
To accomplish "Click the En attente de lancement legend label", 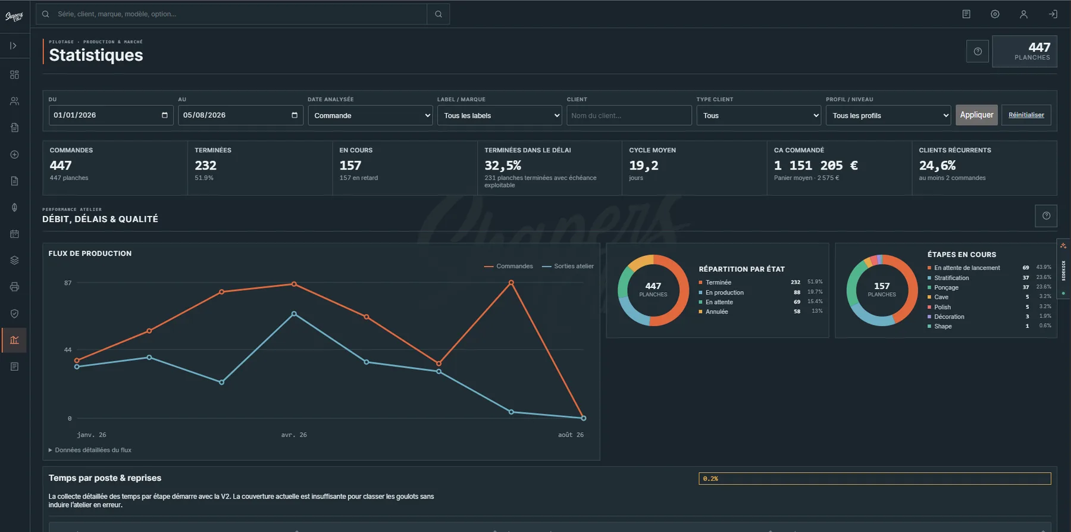I will pyautogui.click(x=967, y=268).
